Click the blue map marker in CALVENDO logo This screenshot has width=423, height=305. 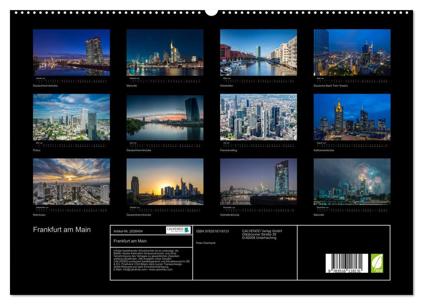point(186,230)
